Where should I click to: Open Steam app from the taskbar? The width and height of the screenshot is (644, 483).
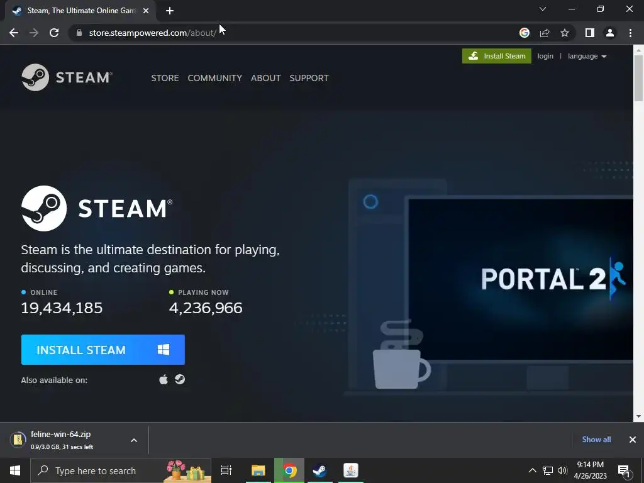pyautogui.click(x=319, y=470)
